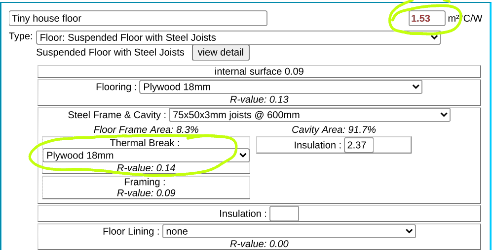Click the total R-value field showing 1.53
Screen dimensions: 493x250
(426, 19)
